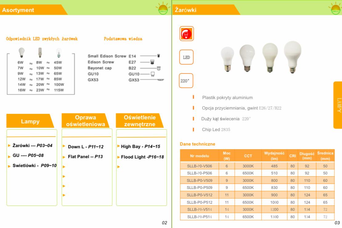Open the High Bay link to P14~15

pyautogui.click(x=141, y=147)
